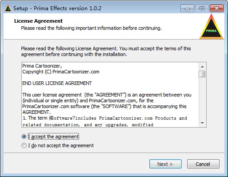228x177 pixels.
Task: Select 'I do not accept the agreement'
Action: coord(24,145)
